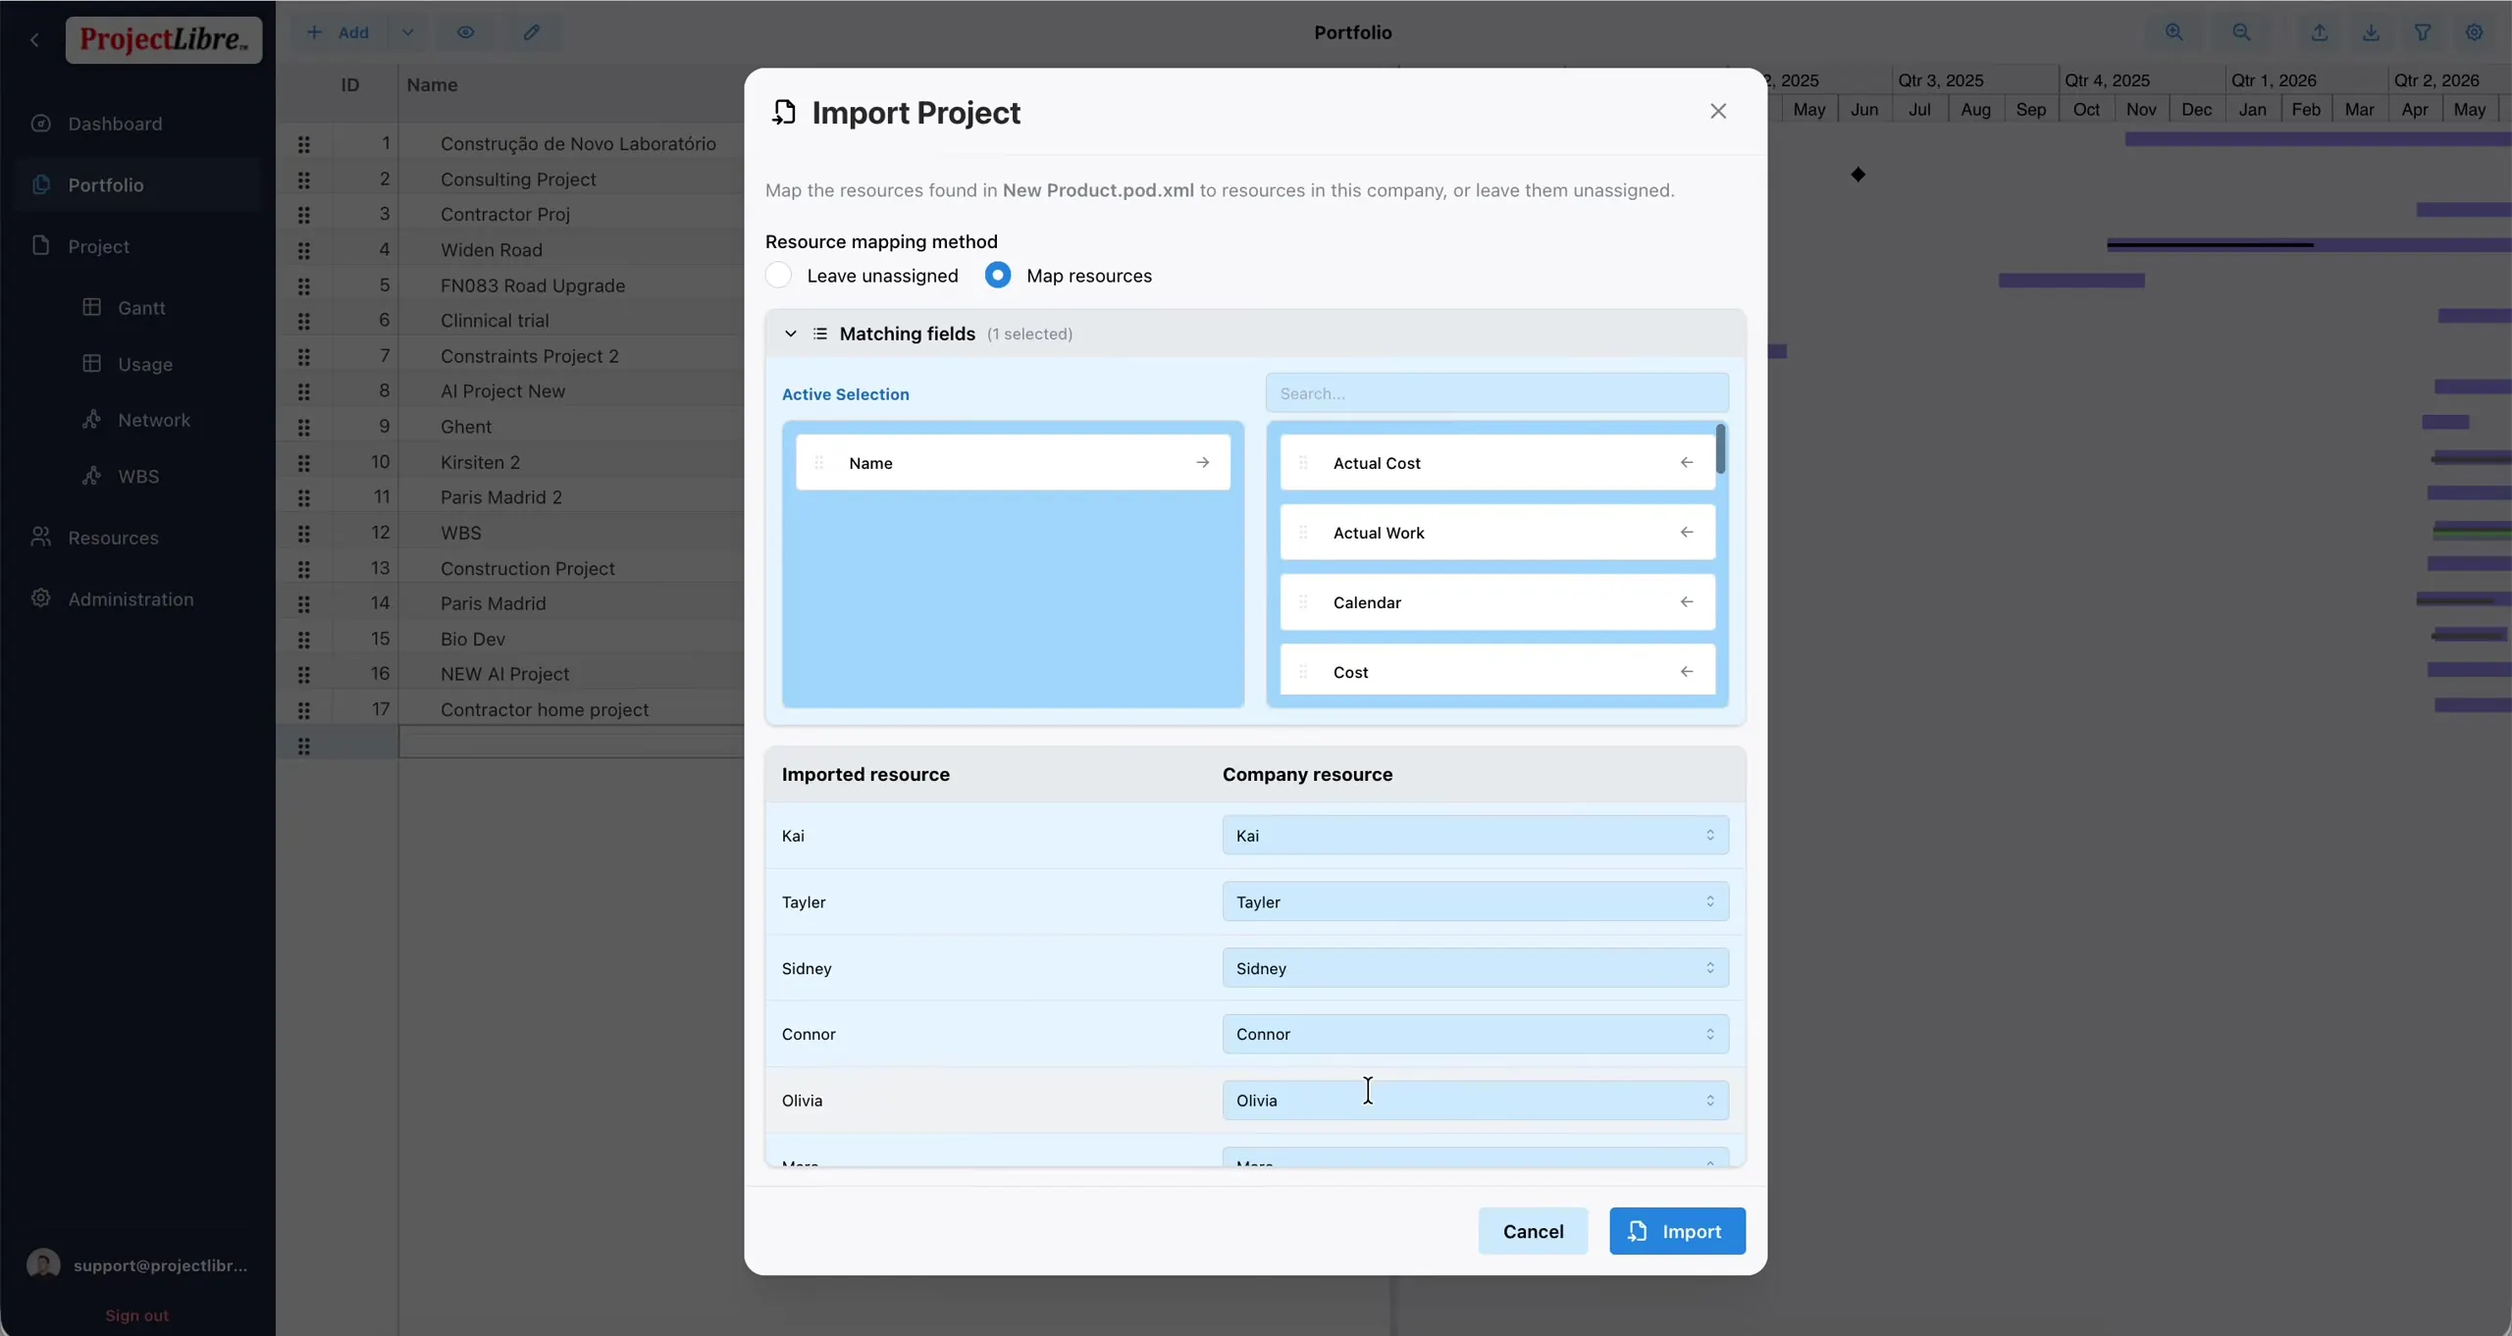Screen dimensions: 2512x1336
Task: Open the Tayler company resource dropdown
Action: pos(1475,901)
